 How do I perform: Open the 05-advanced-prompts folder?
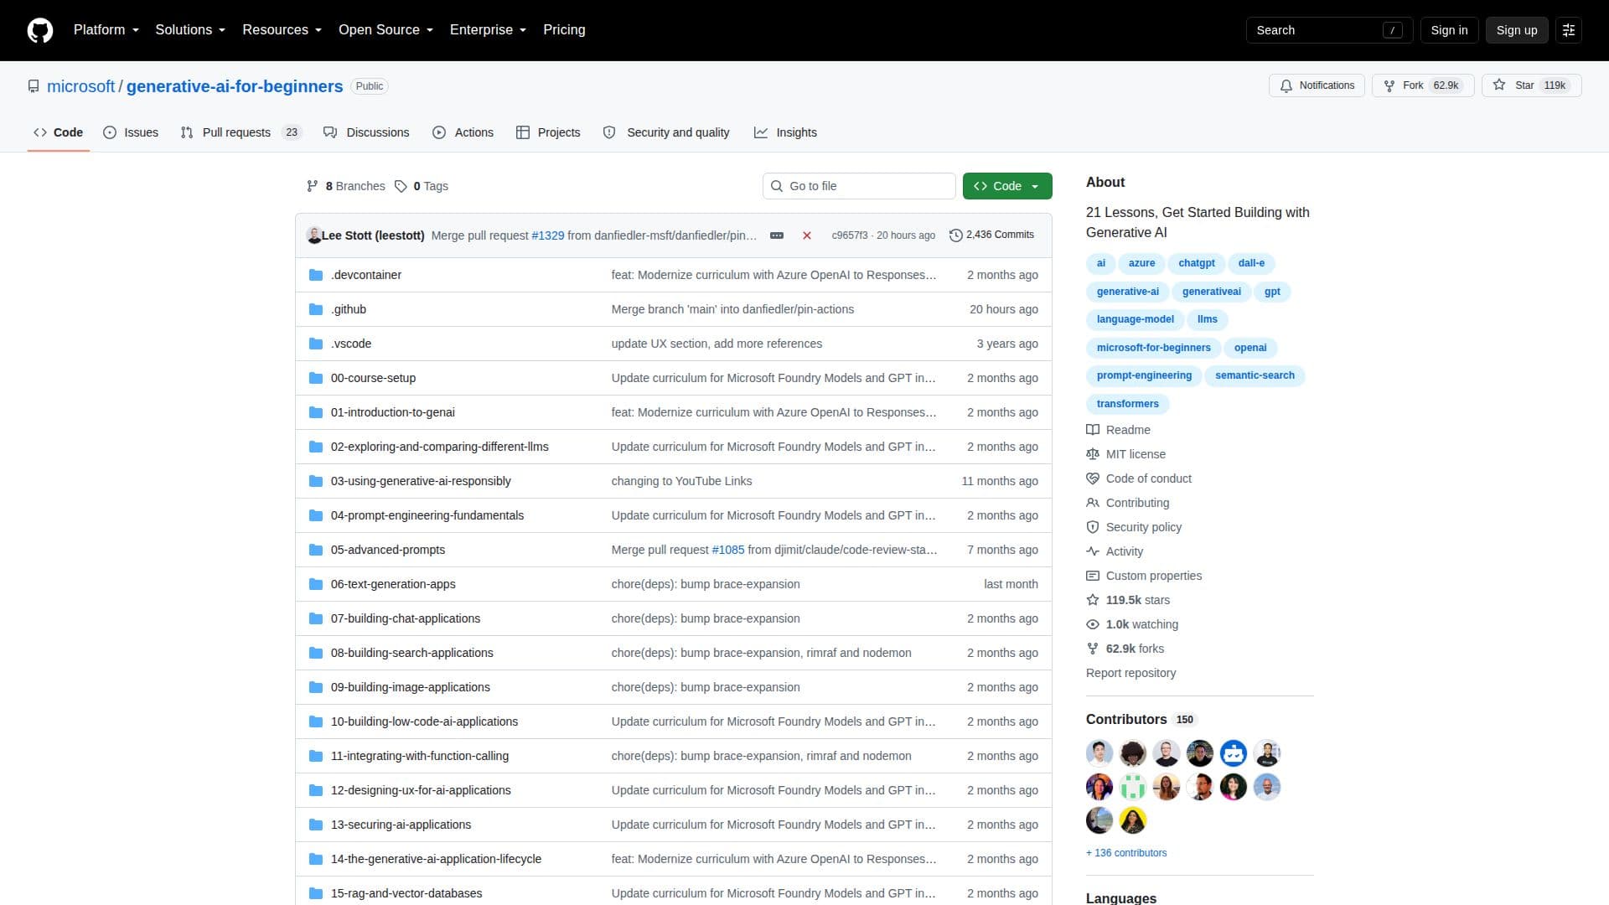pos(388,550)
